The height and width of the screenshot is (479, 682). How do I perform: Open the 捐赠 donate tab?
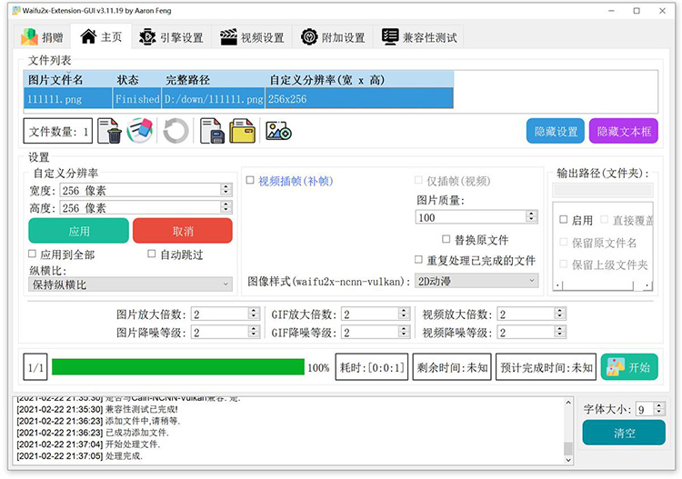[43, 37]
